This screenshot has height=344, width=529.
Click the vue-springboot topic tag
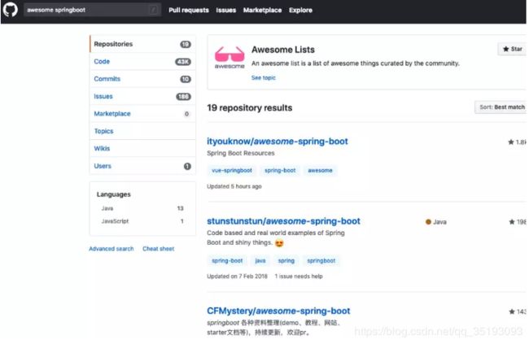(x=232, y=171)
